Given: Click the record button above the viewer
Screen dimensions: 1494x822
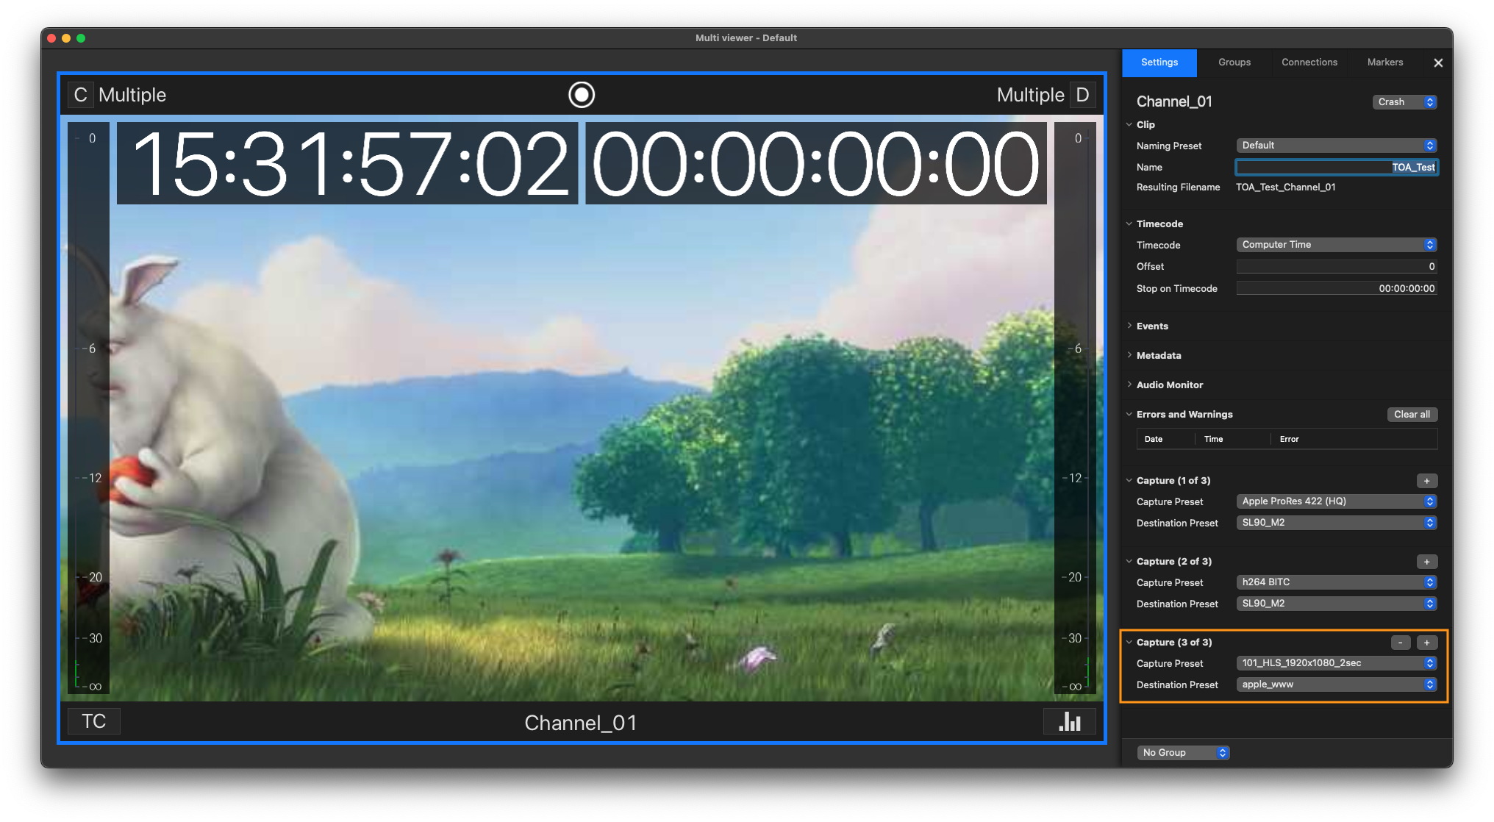Looking at the screenshot, I should click(582, 95).
